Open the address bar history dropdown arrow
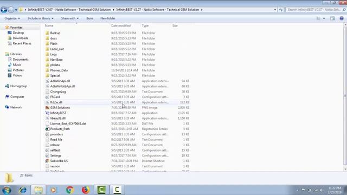347x195 pixels. 275,10
